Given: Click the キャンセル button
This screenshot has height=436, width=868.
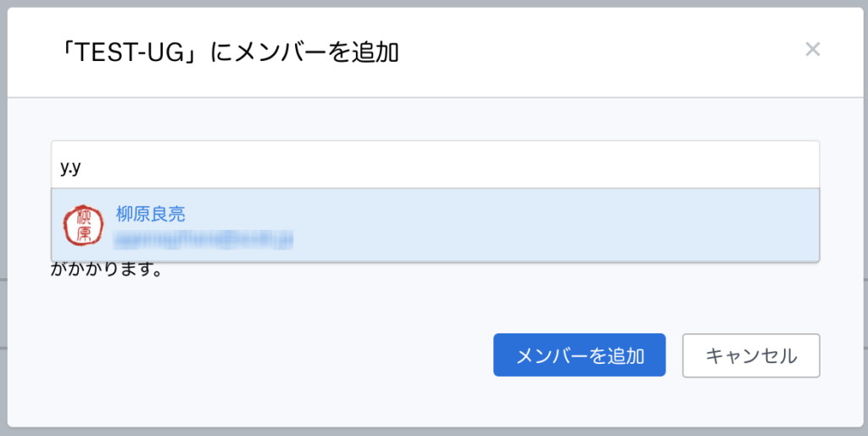Looking at the screenshot, I should click(751, 355).
